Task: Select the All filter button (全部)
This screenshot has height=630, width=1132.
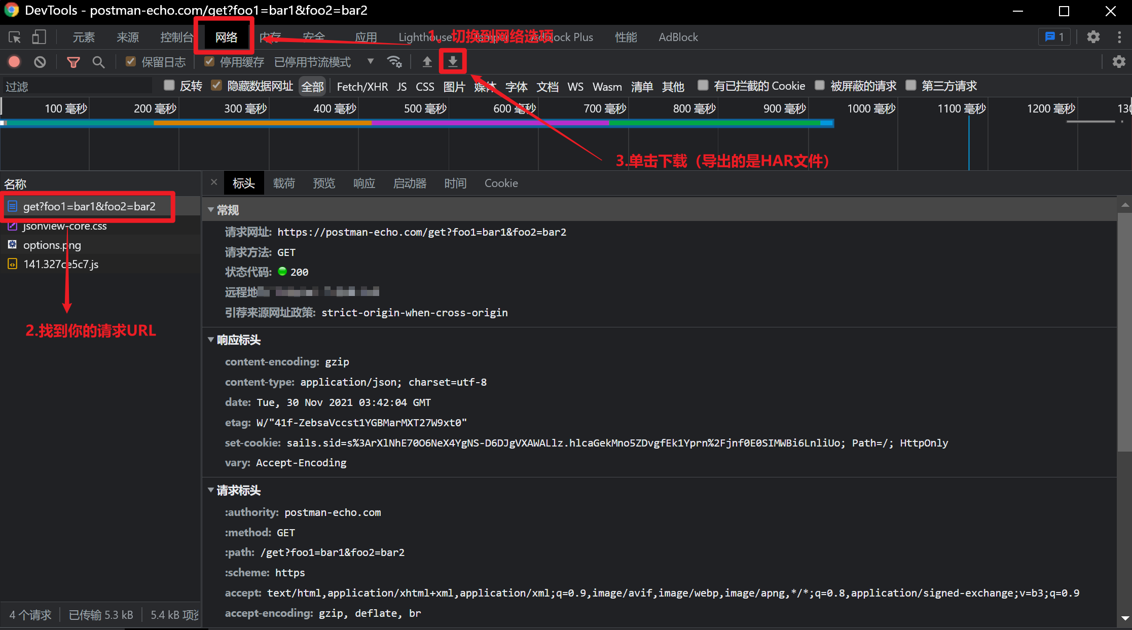Action: pos(313,86)
